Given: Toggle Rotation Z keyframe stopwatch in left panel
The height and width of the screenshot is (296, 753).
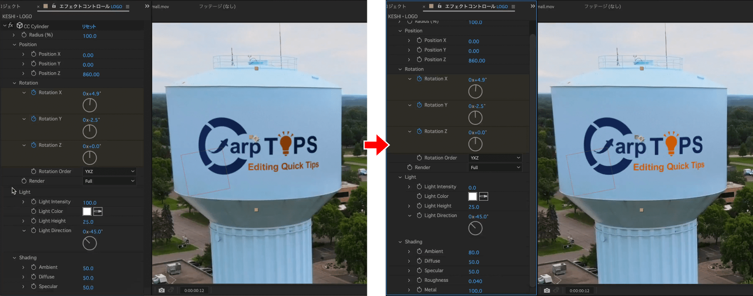Looking at the screenshot, I should tap(33, 145).
